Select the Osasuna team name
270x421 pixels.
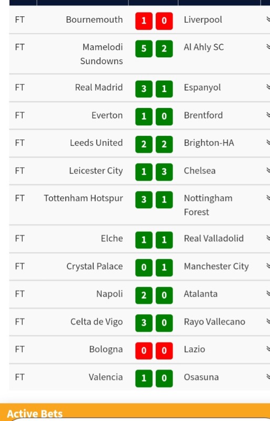pos(201,377)
